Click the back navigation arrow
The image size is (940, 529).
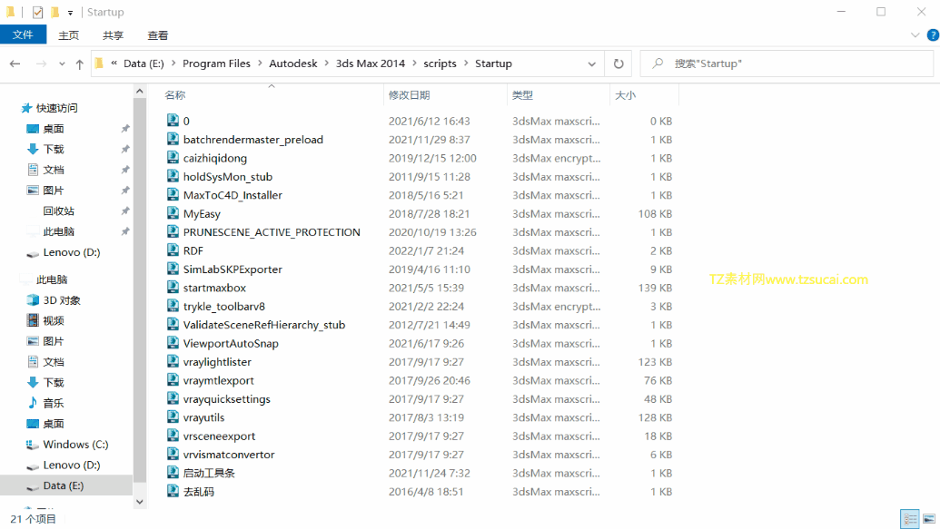[x=15, y=64]
